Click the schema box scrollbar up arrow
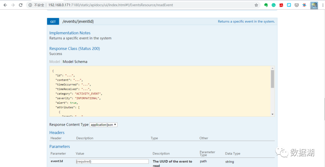The image size is (325, 167). (273, 68)
